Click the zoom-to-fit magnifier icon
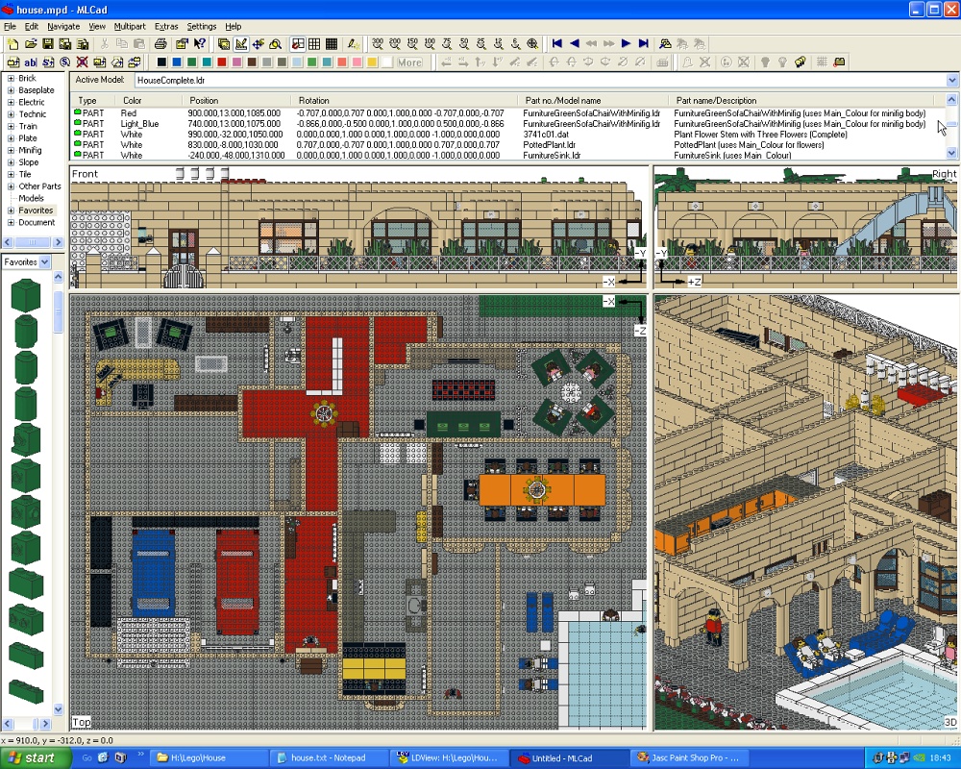Screen dimensions: 961x769 point(532,44)
